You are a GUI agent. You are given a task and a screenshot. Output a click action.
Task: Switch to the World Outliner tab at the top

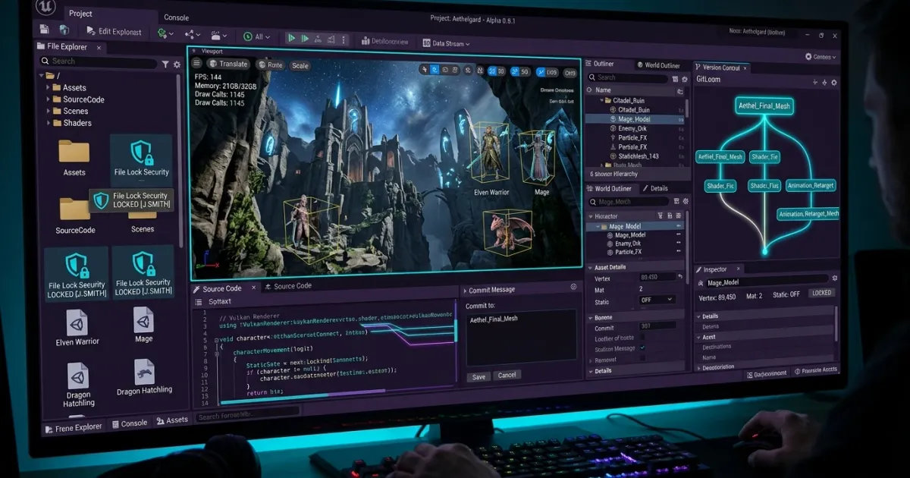point(659,65)
